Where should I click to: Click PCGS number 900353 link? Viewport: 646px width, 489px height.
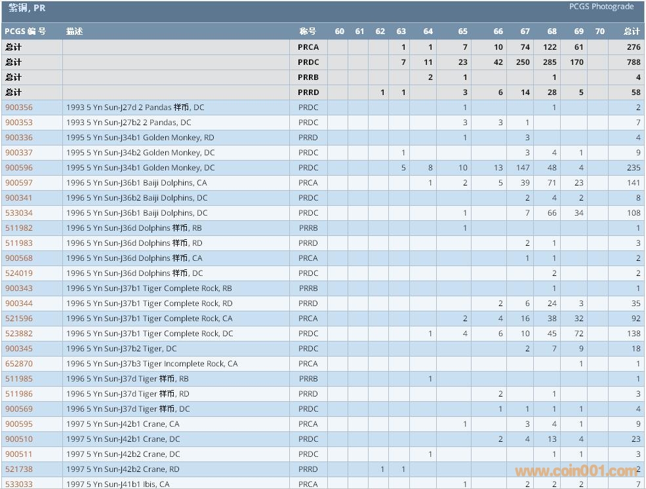19,123
